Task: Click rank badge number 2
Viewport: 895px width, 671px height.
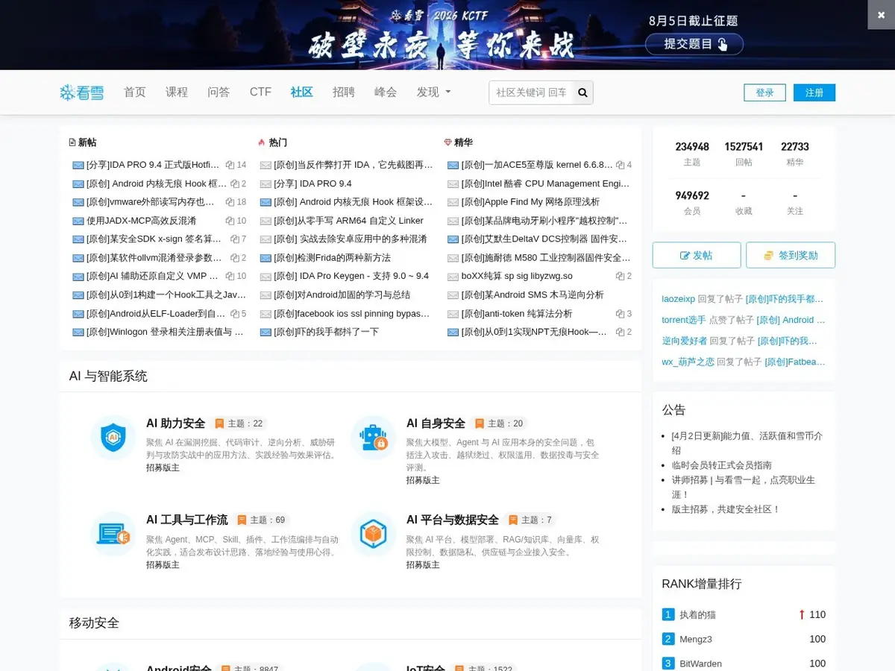Action: [x=668, y=639]
